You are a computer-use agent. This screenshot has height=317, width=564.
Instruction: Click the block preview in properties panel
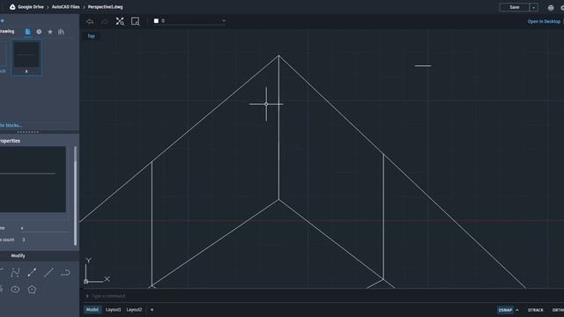pos(33,179)
